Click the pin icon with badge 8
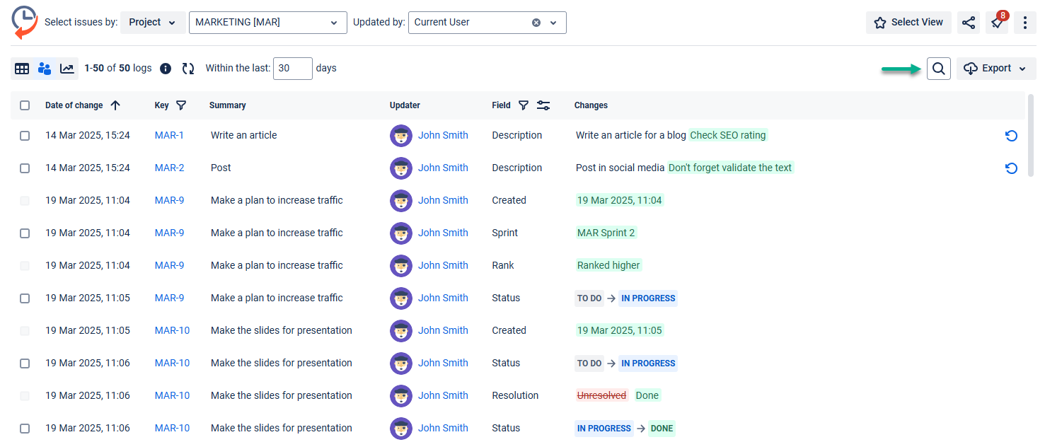Image resolution: width=1045 pixels, height=442 pixels. [x=996, y=23]
